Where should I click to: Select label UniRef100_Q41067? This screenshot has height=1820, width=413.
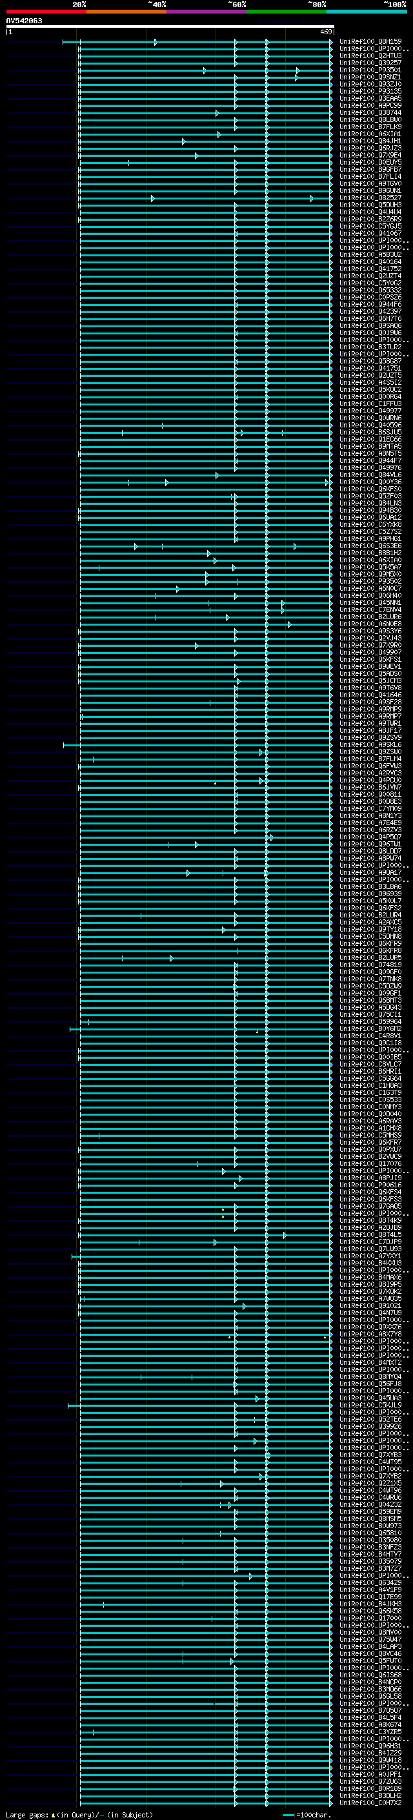click(x=370, y=233)
